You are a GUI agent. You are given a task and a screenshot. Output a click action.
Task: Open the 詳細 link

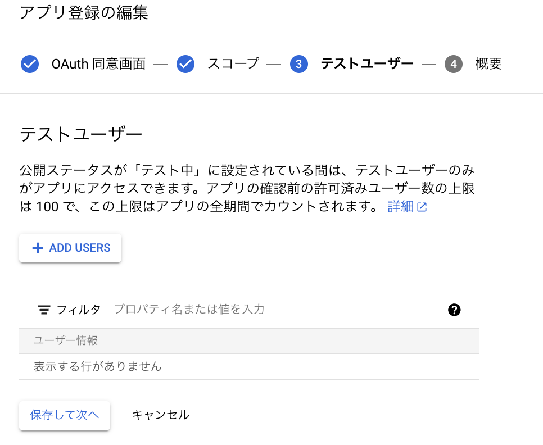pos(400,207)
